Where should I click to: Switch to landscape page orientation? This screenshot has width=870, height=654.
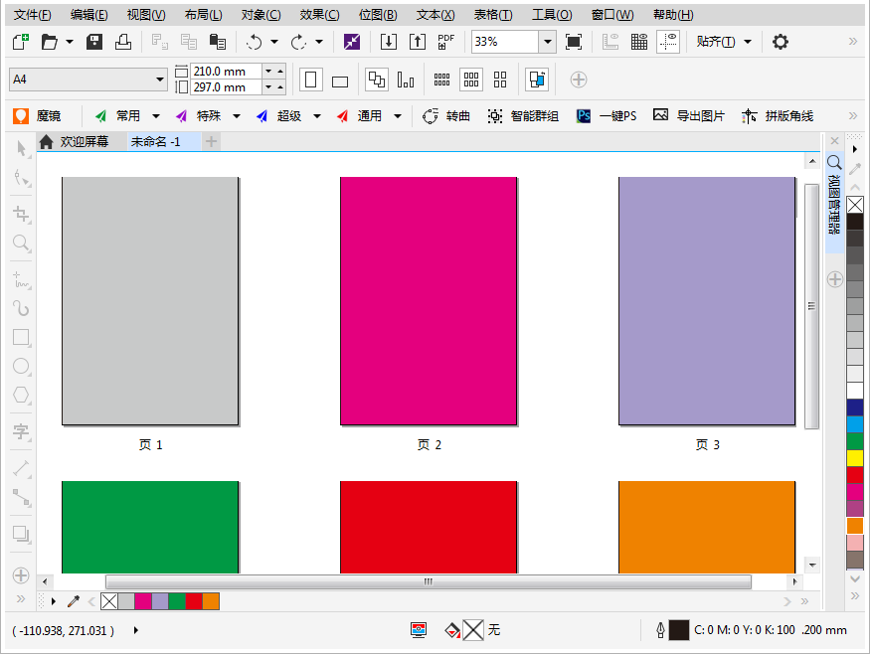tap(340, 81)
